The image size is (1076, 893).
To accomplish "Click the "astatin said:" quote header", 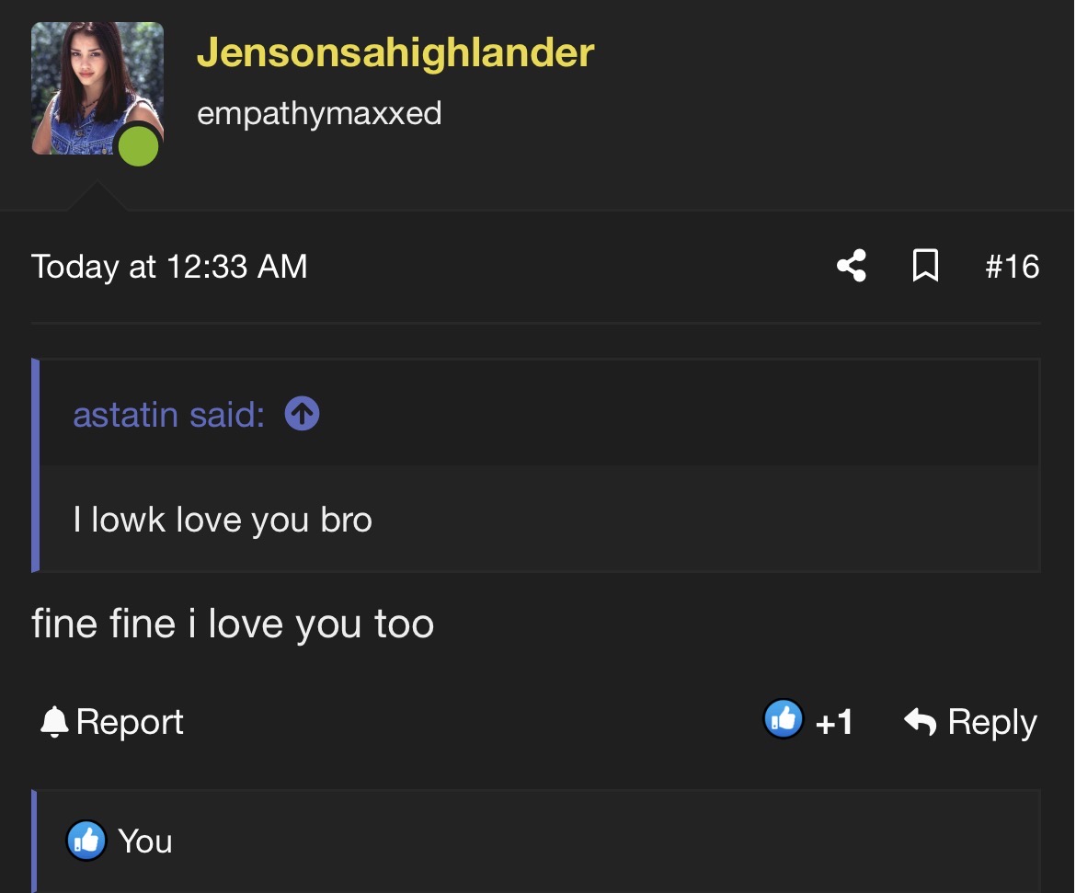I will coord(169,415).
